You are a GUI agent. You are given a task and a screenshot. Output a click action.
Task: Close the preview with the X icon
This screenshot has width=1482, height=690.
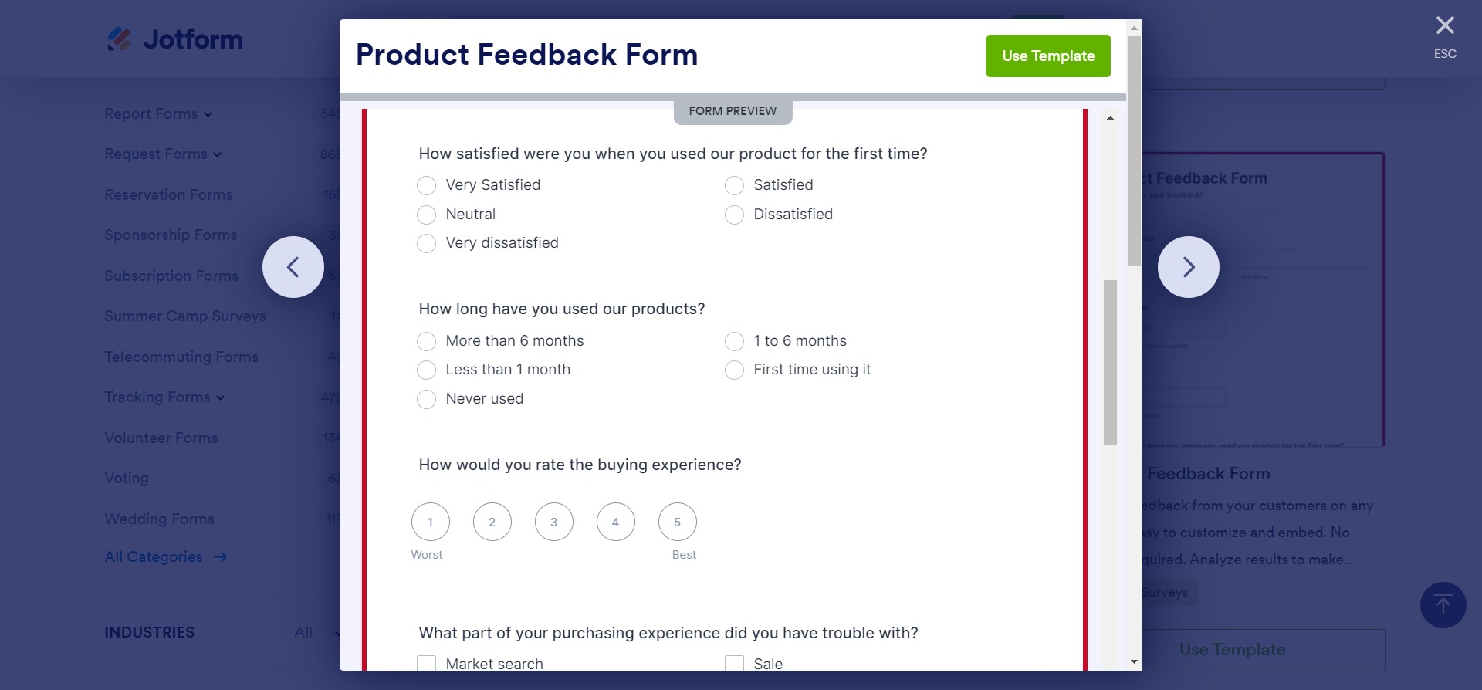point(1444,25)
